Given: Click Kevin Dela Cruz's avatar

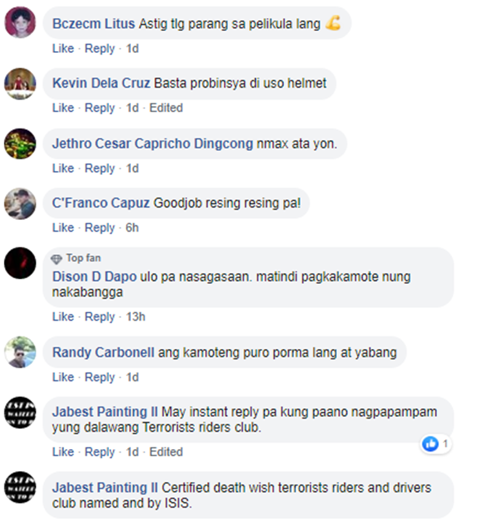Looking at the screenshot, I should (20, 84).
